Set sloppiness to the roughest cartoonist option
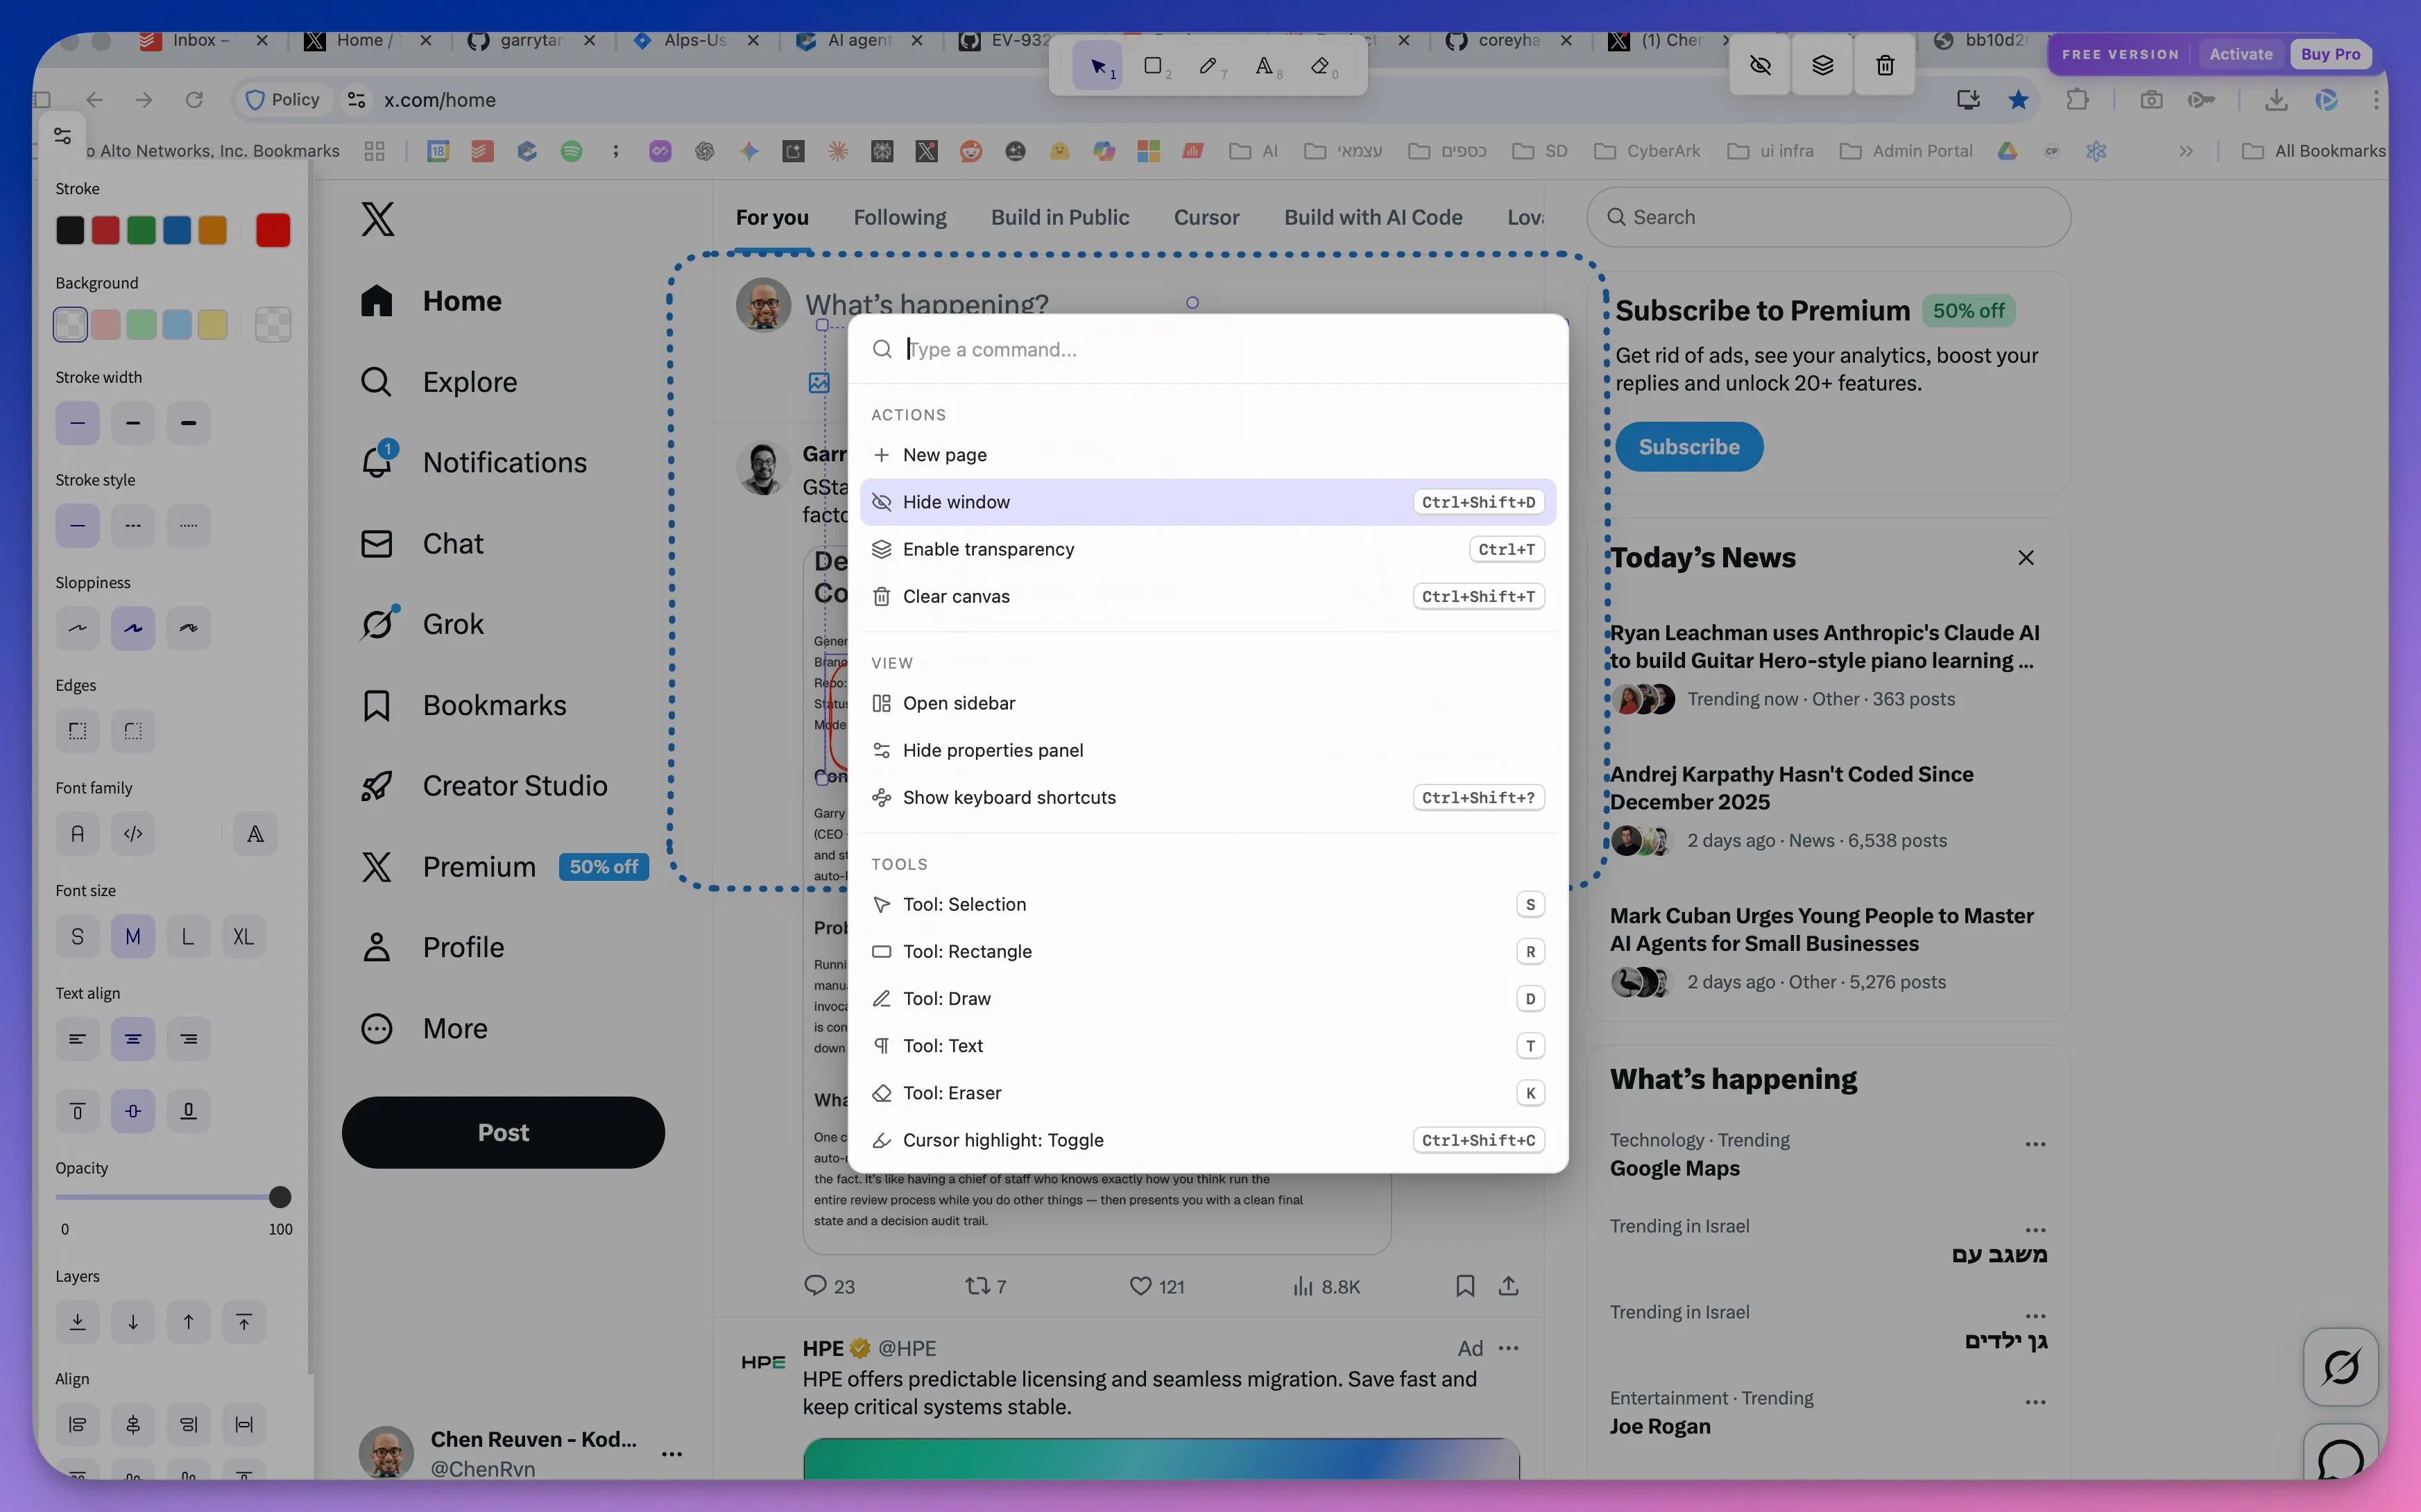2421x1512 pixels. [188, 628]
